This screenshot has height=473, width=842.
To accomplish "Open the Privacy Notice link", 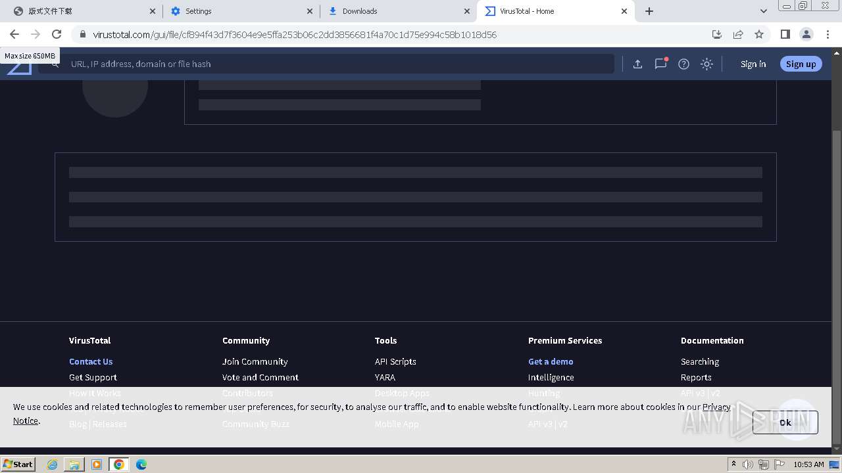I will [x=716, y=407].
